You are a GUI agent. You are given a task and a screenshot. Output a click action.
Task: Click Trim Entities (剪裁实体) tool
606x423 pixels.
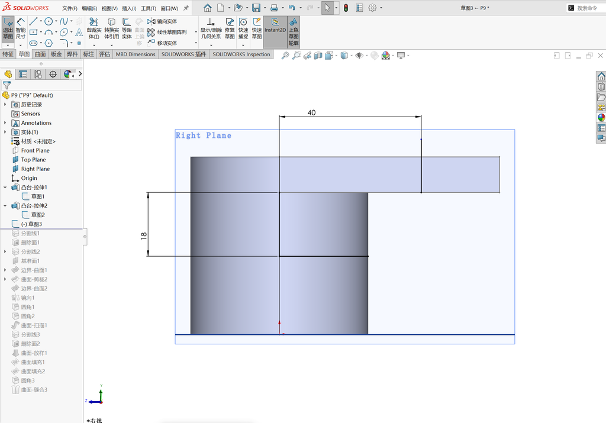[94, 28]
